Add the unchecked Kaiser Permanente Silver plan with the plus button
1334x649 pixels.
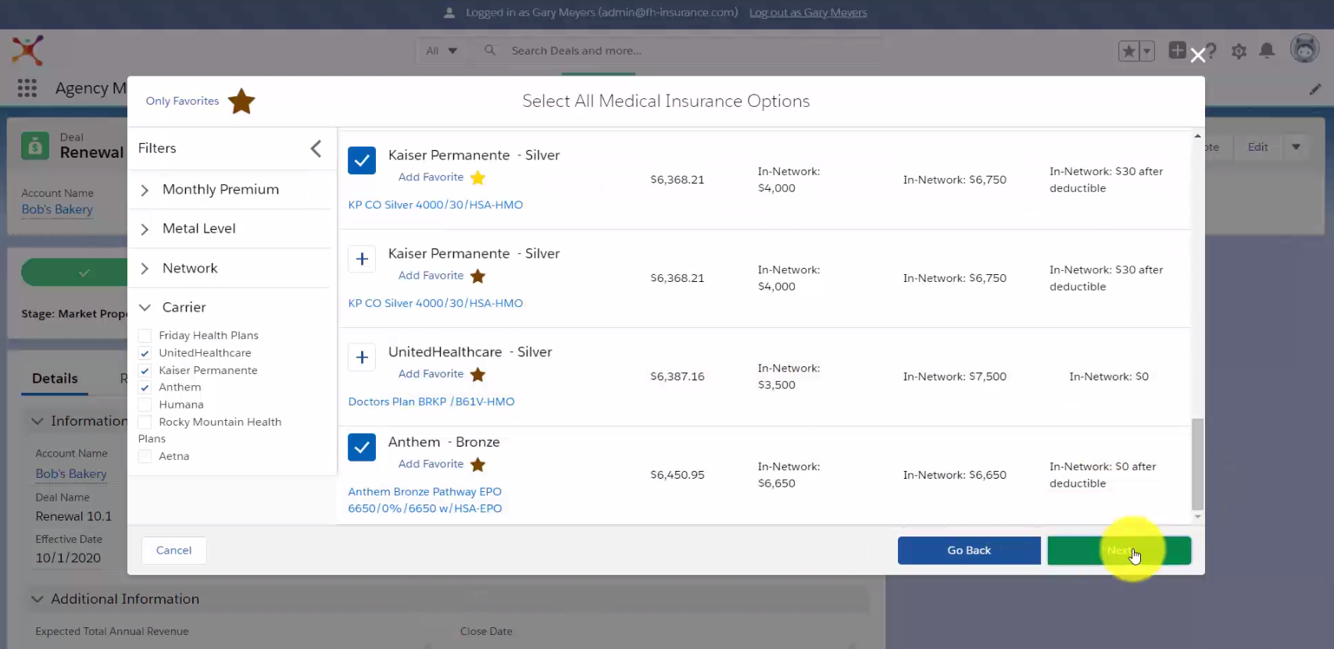[x=362, y=259]
